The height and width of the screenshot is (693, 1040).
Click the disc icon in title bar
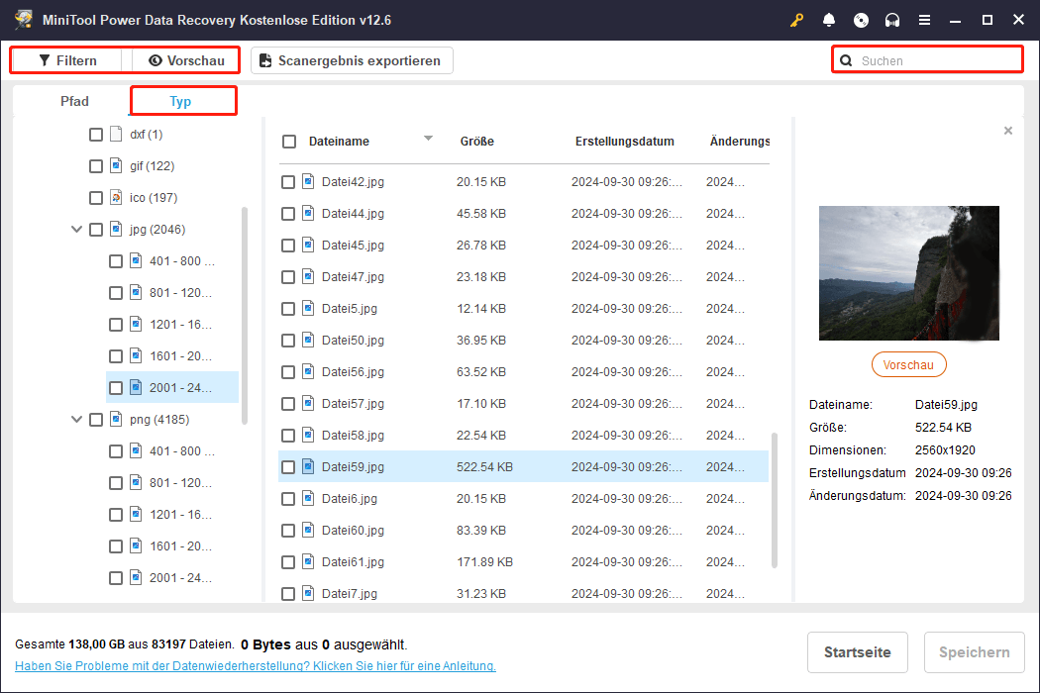[861, 20]
